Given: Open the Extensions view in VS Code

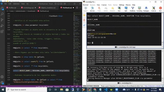Looking at the screenshot, I should pyautogui.click(x=2, y=31).
